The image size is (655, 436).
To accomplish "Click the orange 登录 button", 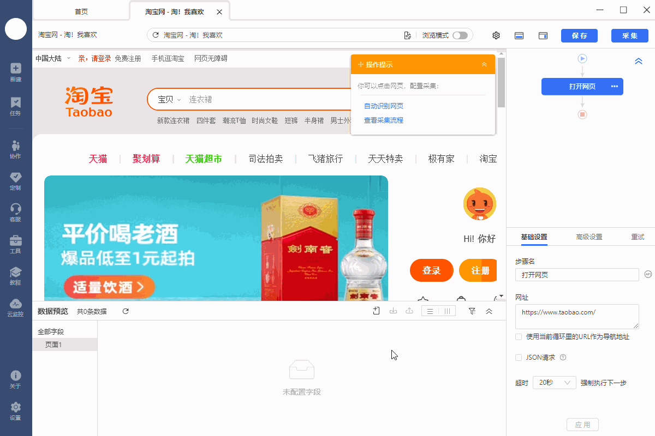I will [x=432, y=270].
